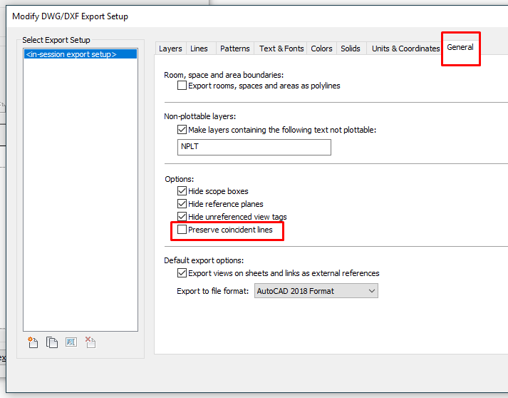Open the Units & Coordinates tab
Viewport: 508px width, 398px height.
point(405,49)
